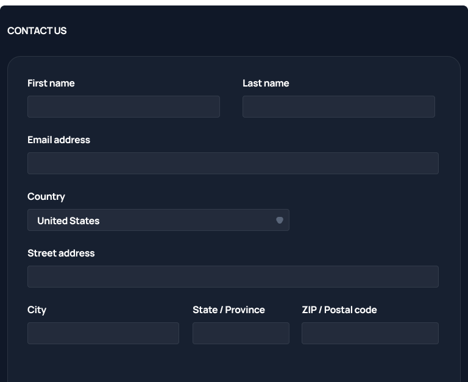
Task: Select the Email address text box
Action: (233, 163)
